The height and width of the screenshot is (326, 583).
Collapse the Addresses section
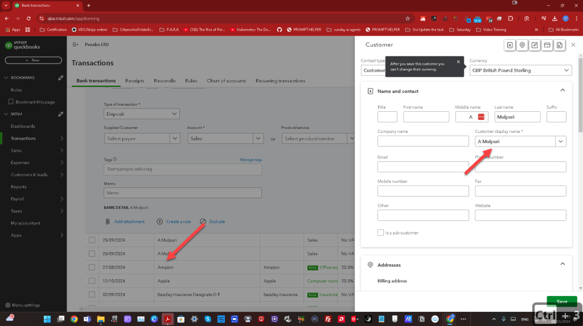[563, 264]
